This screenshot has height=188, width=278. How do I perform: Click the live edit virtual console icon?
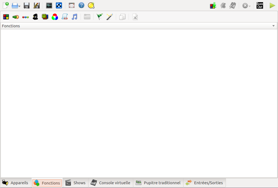233,5
